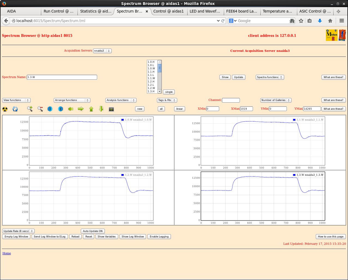Expand the View functions dropdown
The image size is (348, 280).
[16, 100]
